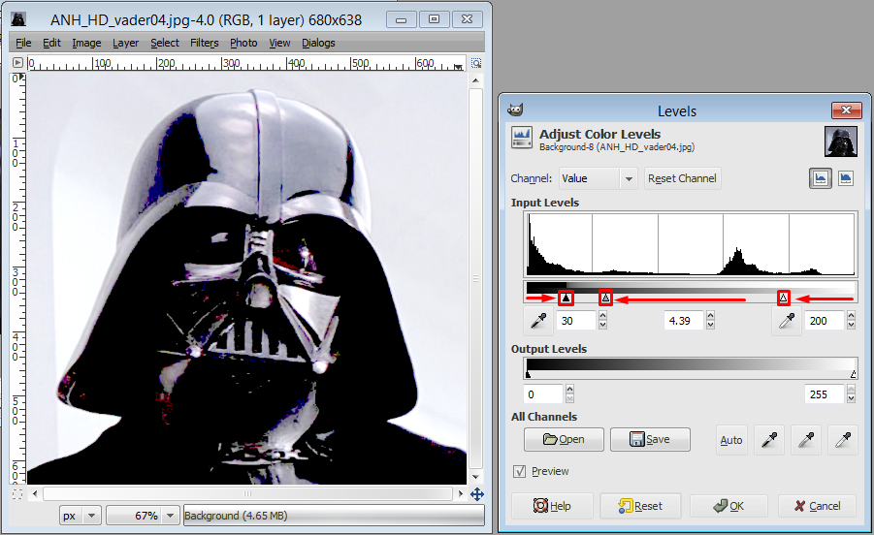Click the output black slider handle
Image resolution: width=874 pixels, height=535 pixels.
(529, 375)
